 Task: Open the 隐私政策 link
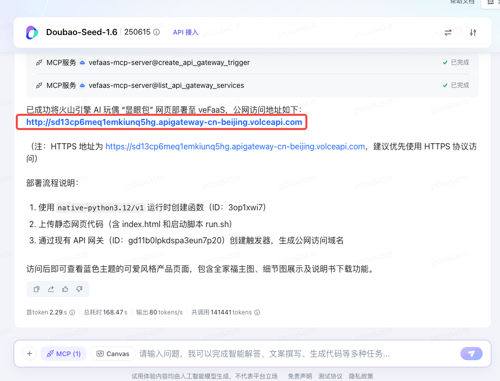click(x=361, y=376)
